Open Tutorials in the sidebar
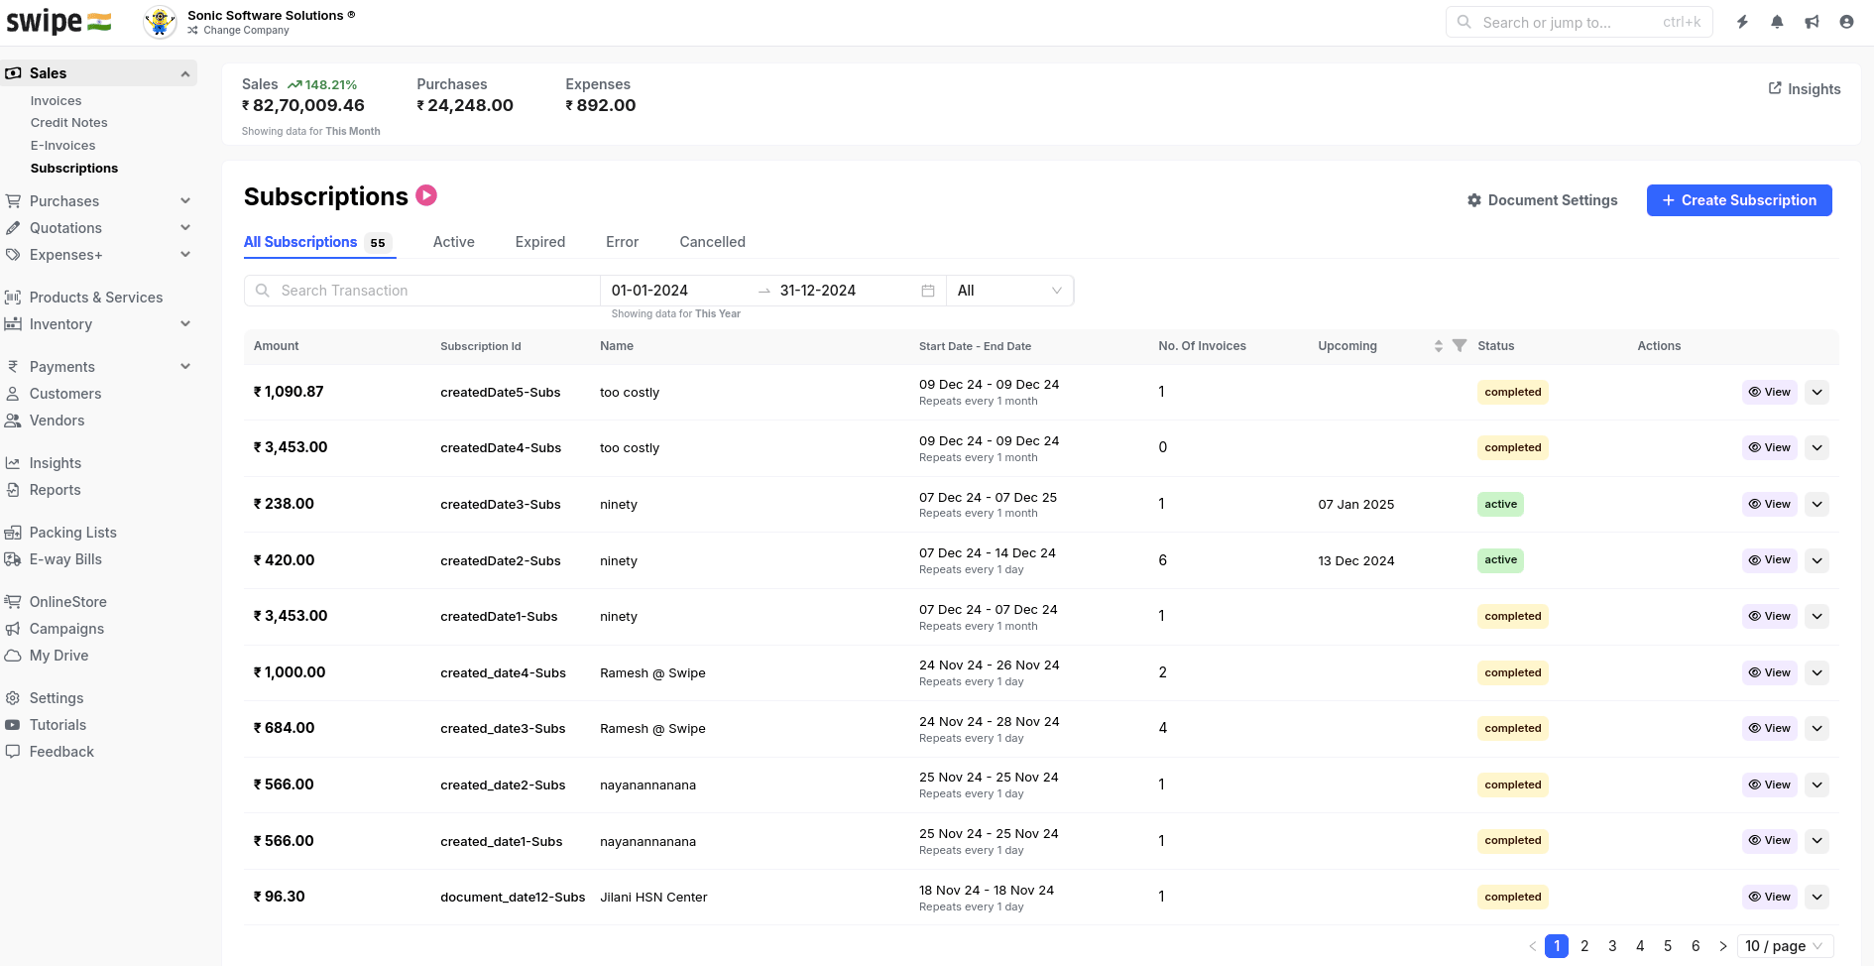Screen dimensions: 1874x966 (x=58, y=725)
